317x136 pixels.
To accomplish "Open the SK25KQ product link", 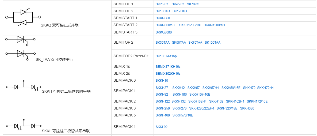I will pyautogui.click(x=162, y=4).
